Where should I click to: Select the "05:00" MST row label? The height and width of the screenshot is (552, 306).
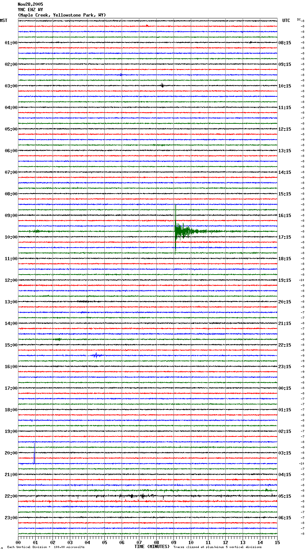(x=11, y=129)
